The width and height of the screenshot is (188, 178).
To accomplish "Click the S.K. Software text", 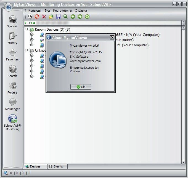I will click(x=79, y=57).
